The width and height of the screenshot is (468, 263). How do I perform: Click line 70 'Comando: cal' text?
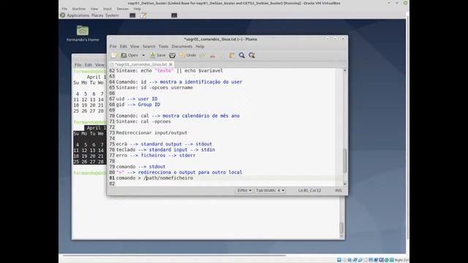132,115
